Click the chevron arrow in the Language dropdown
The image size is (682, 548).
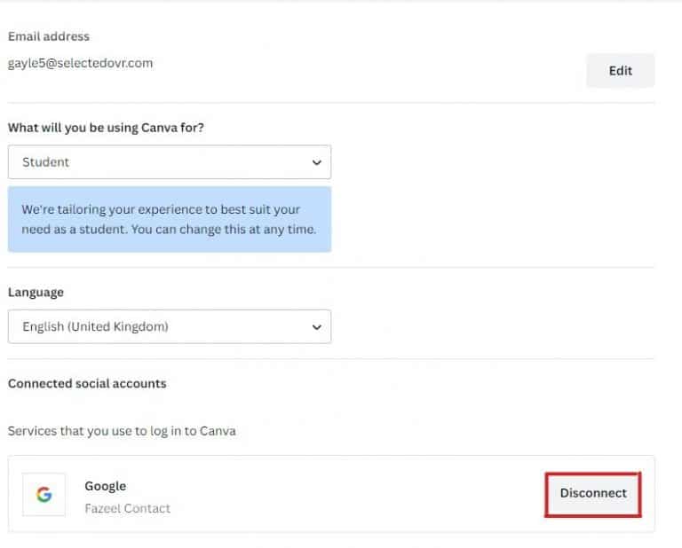pos(317,326)
